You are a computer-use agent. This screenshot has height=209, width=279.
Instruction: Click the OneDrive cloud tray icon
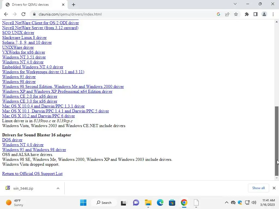[233, 202]
